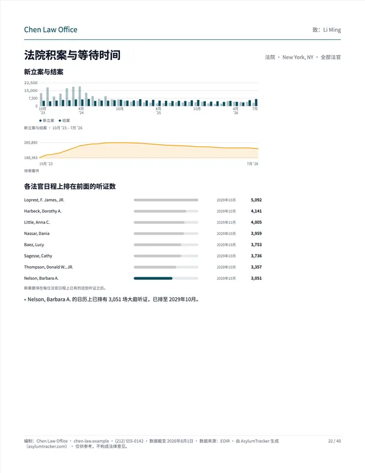This screenshot has width=365, height=473.
Task: Click the '15,000' y-axis label
Action: point(31,91)
